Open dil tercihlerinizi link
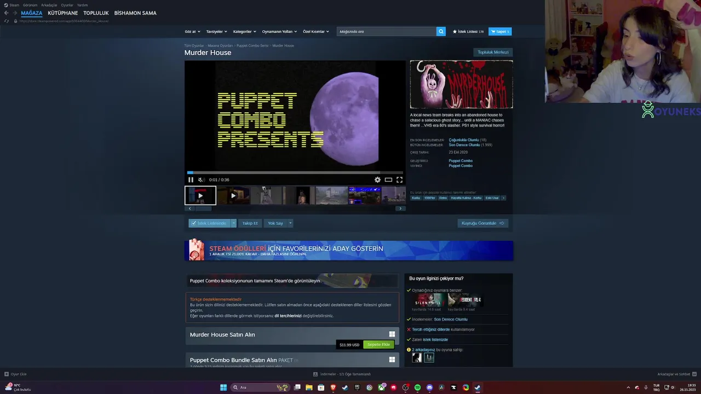 pyautogui.click(x=288, y=316)
